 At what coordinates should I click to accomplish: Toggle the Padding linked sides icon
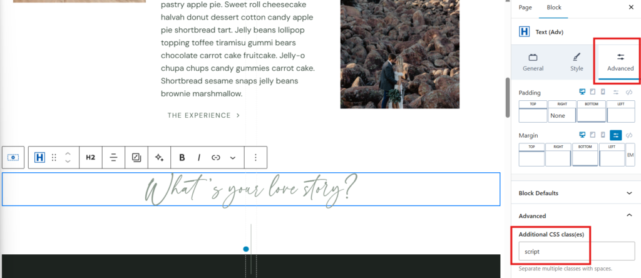[x=630, y=92]
